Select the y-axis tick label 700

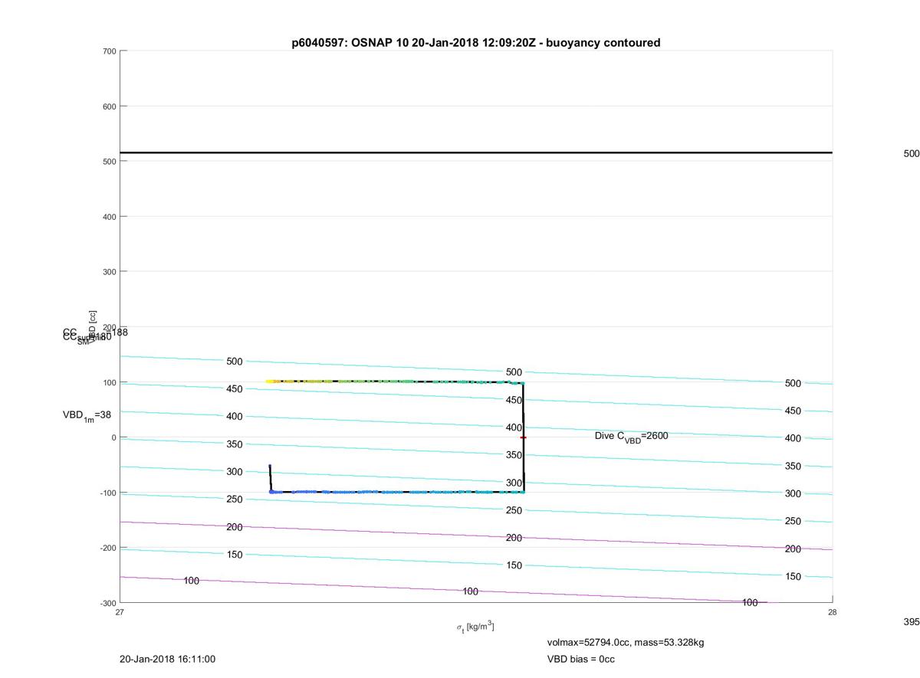pyautogui.click(x=109, y=51)
